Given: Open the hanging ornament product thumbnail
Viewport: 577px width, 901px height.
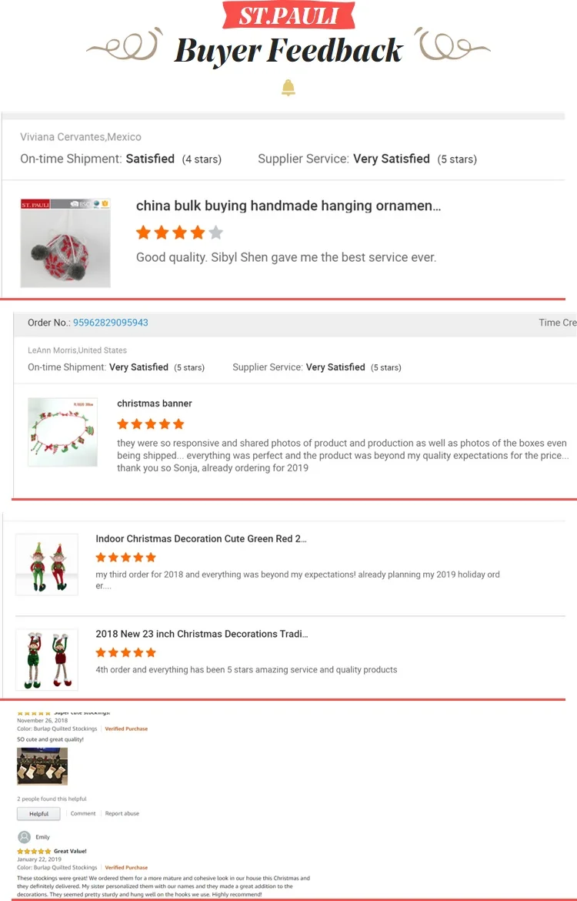Looking at the screenshot, I should [65, 243].
